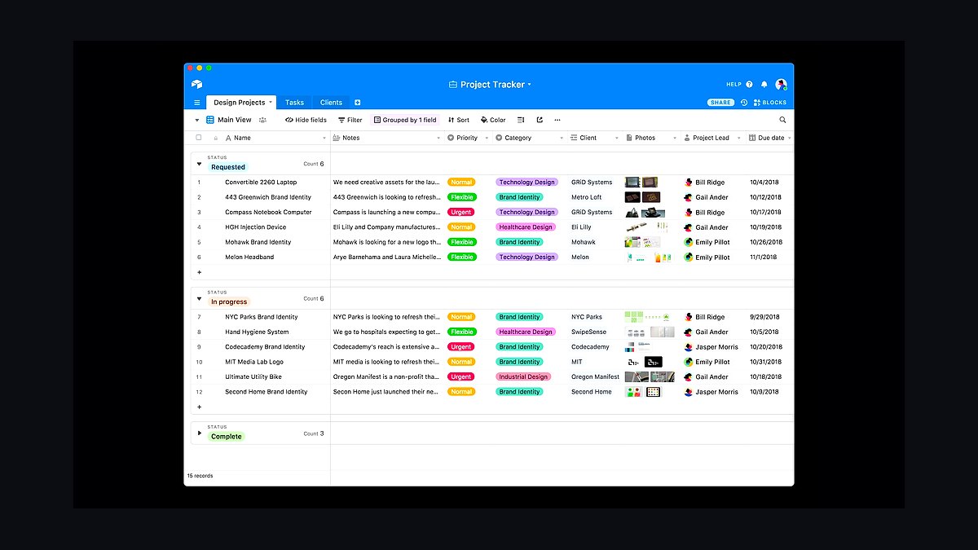Click the Main View name
Screen dimensions: 978x550
[235, 120]
